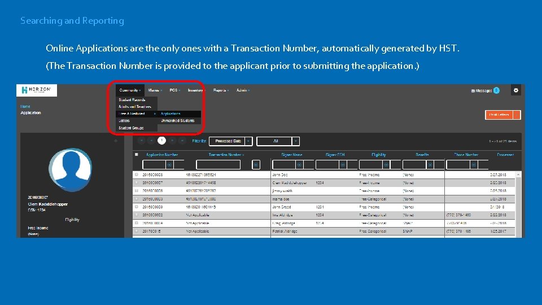542x305 pixels.
Task: Open Benefits filter operator icon
Action: tap(430, 165)
